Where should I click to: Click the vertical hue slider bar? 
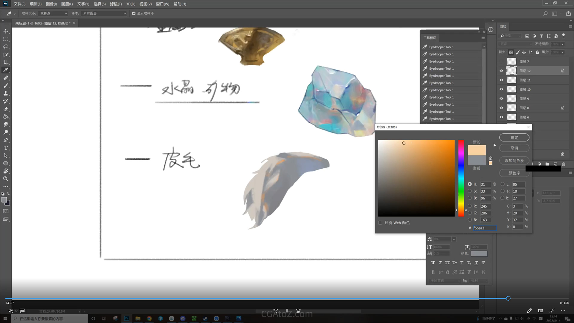(461, 178)
